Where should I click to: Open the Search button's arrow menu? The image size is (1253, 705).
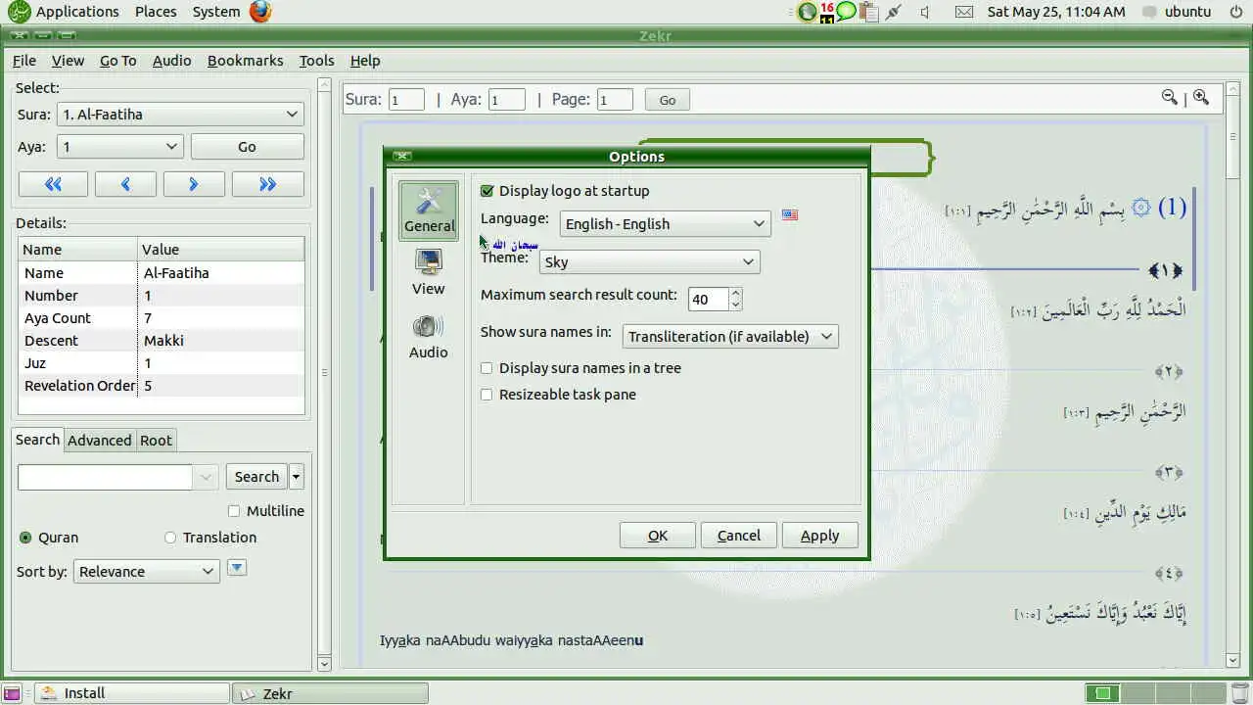click(297, 477)
